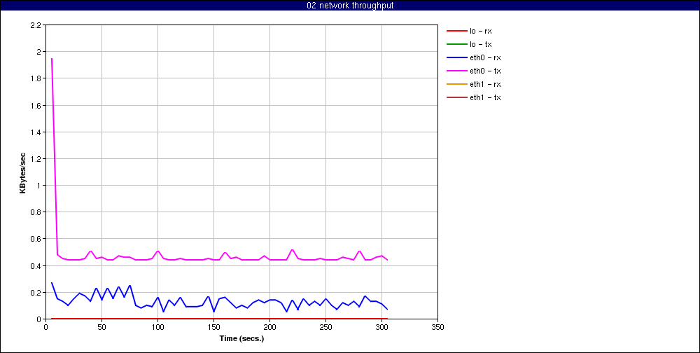700x353 pixels.
Task: Click the x-axis tick value 200
Action: pyautogui.click(x=269, y=327)
